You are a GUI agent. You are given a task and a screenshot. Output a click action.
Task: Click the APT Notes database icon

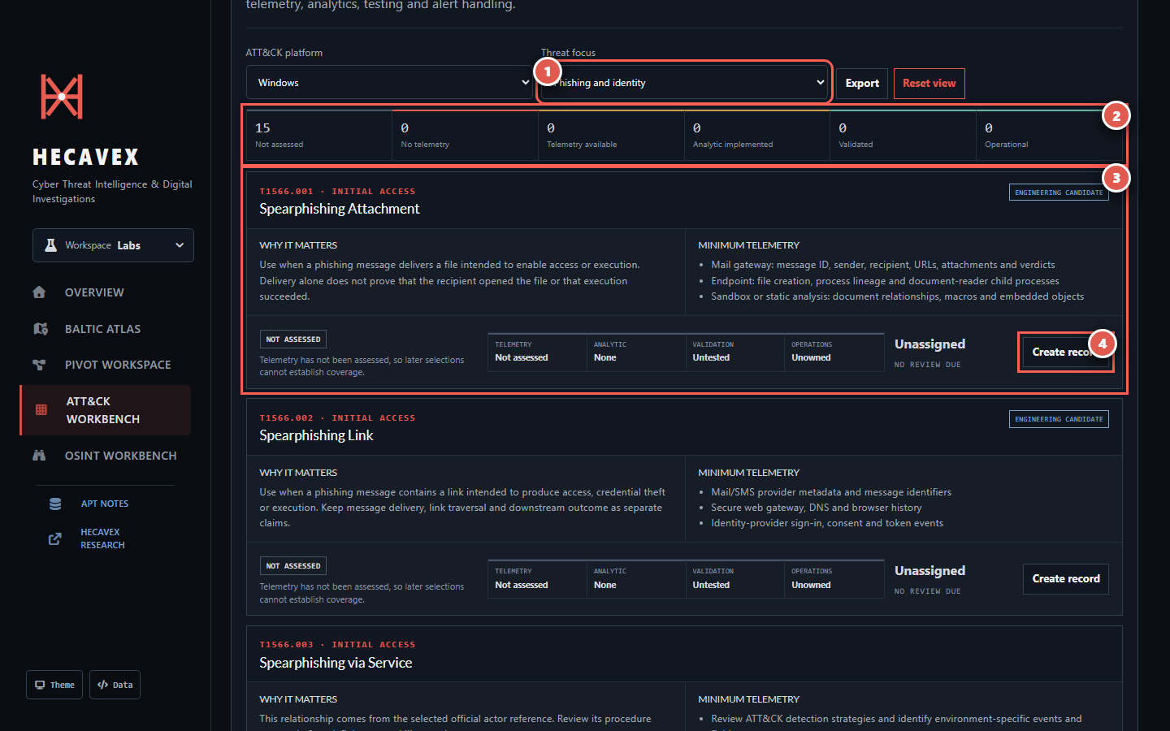55,504
